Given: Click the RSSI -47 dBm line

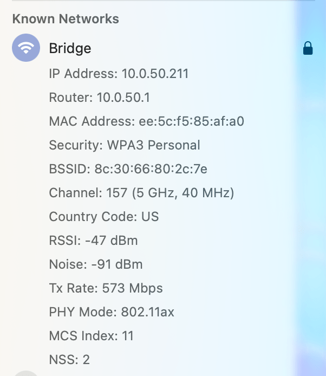Looking at the screenshot, I should (93, 241).
